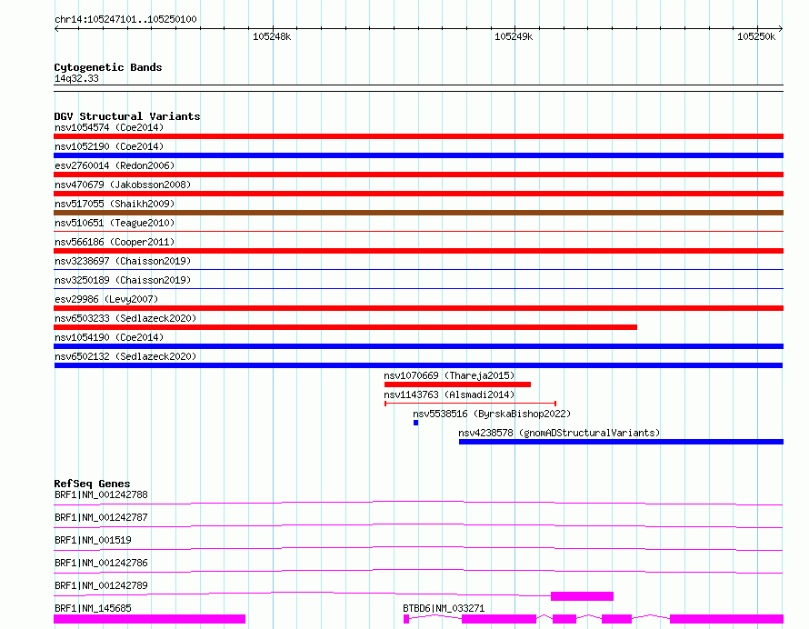Viewport: 809px width, 629px height.
Task: Click the 105250k ruler position
Action: pyautogui.click(x=756, y=36)
